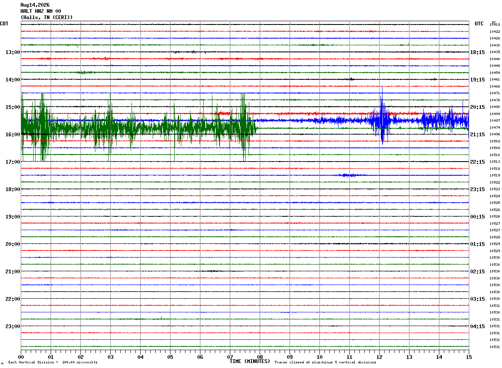Click the DC offset value 10506
The width and height of the screenshot is (502, 368).
[495, 148]
